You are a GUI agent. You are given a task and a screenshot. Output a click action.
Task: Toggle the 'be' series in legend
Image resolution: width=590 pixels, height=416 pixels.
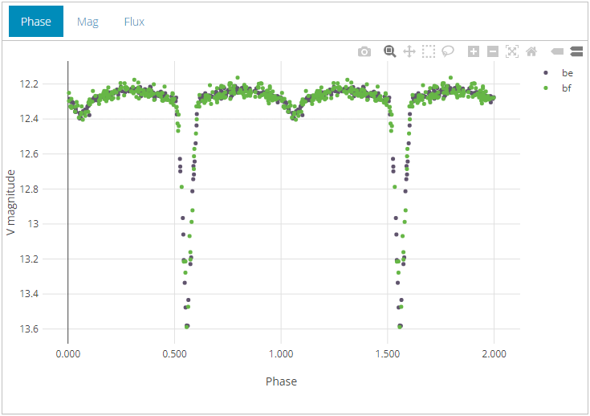559,72
